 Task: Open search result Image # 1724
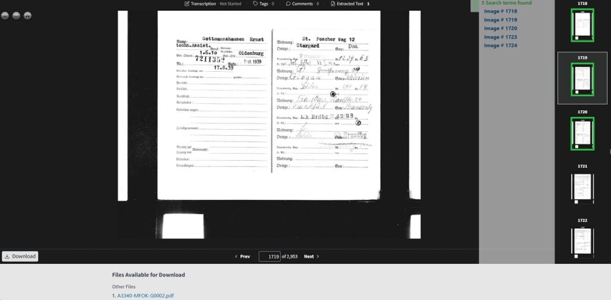(x=500, y=45)
